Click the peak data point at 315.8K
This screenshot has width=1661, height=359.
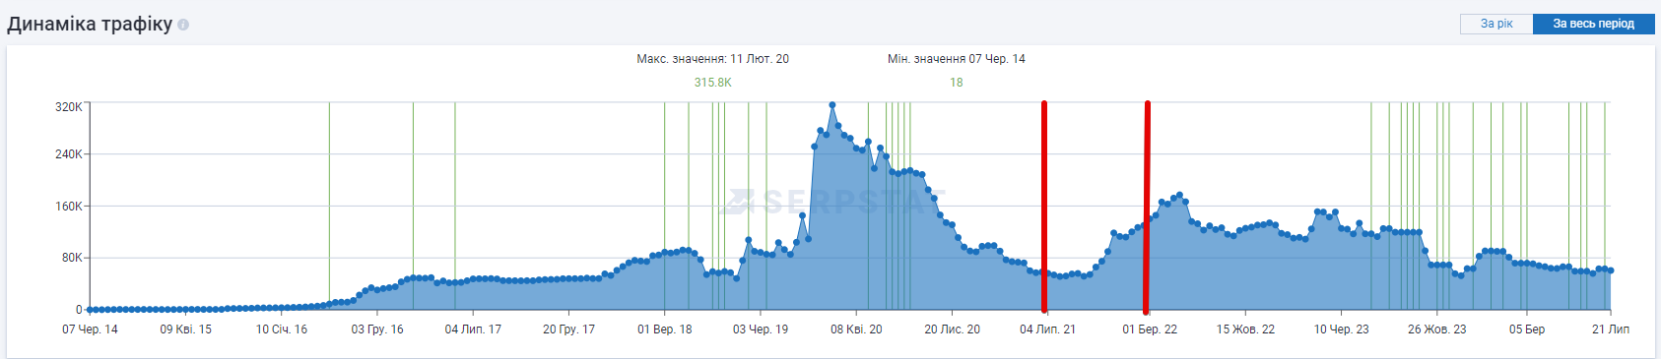[x=832, y=105]
